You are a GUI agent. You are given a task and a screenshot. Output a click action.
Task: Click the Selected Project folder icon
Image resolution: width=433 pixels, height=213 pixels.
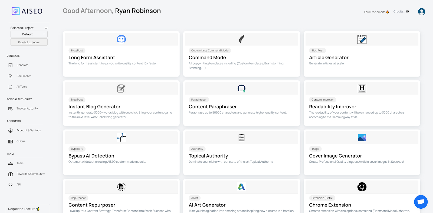coord(46,28)
